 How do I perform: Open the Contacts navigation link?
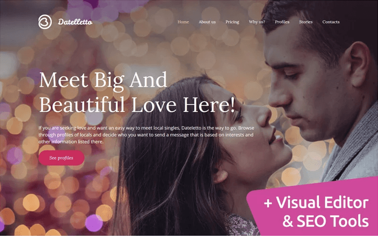point(331,22)
